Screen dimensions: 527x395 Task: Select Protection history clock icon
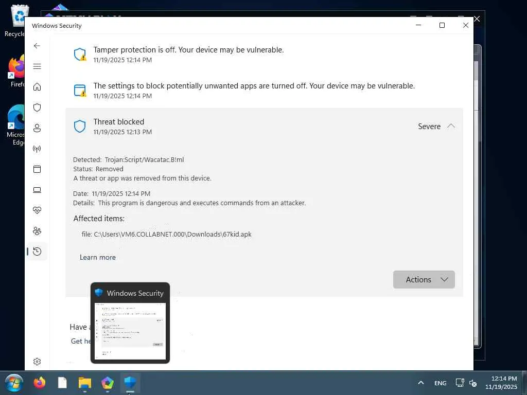[x=37, y=251]
